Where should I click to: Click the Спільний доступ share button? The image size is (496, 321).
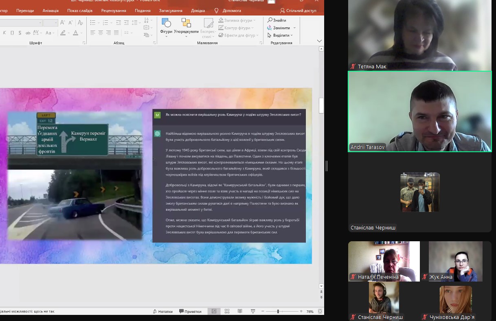(x=298, y=11)
